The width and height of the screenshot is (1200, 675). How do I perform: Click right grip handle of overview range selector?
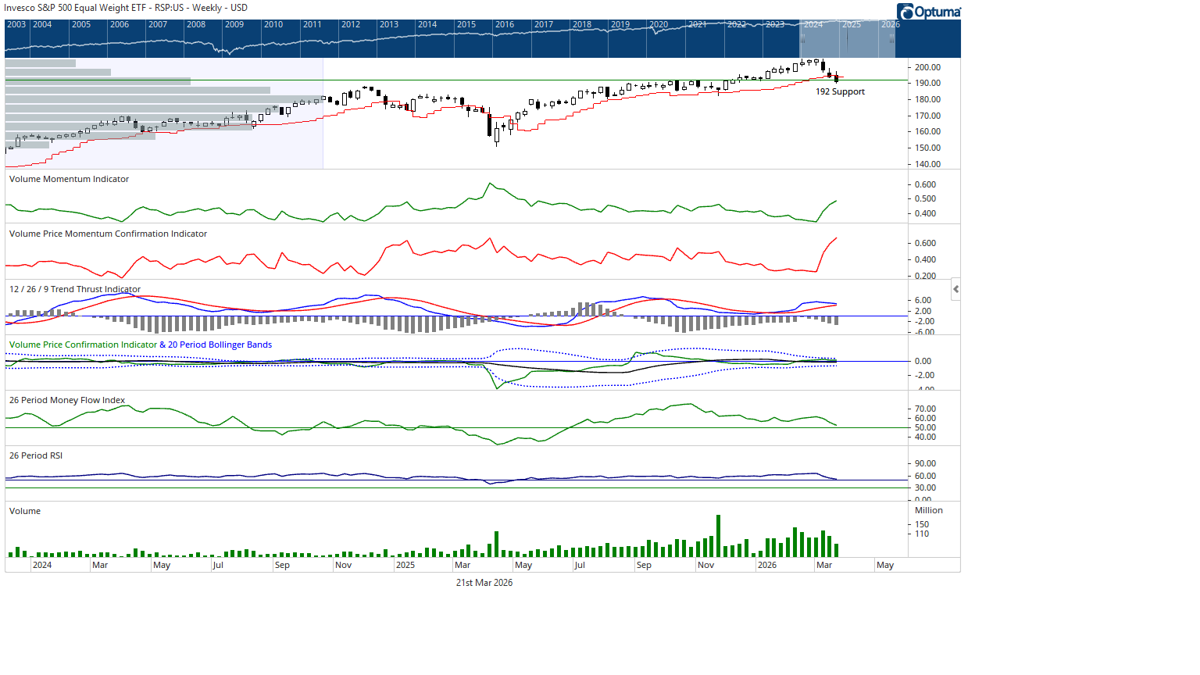pyautogui.click(x=891, y=38)
